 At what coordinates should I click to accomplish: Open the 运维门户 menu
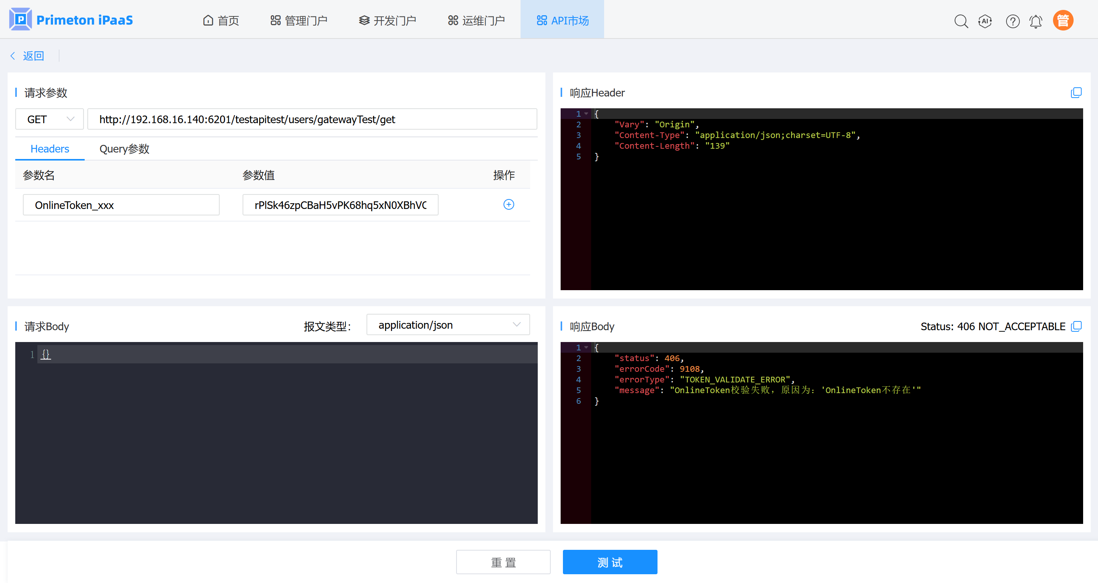[476, 21]
